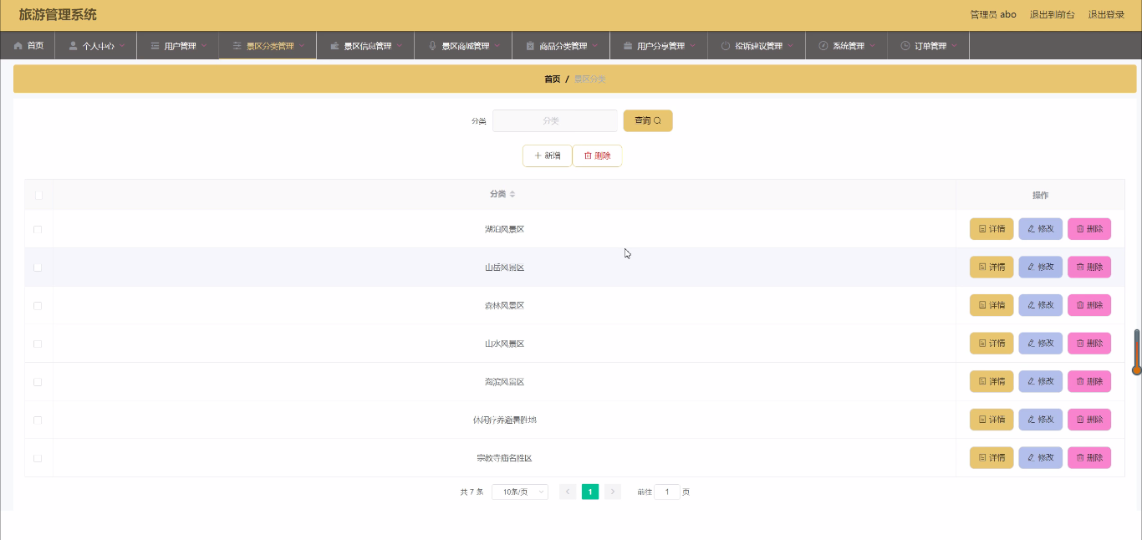Toggle the select-all checkbox in table header
1142x540 pixels.
click(x=38, y=195)
